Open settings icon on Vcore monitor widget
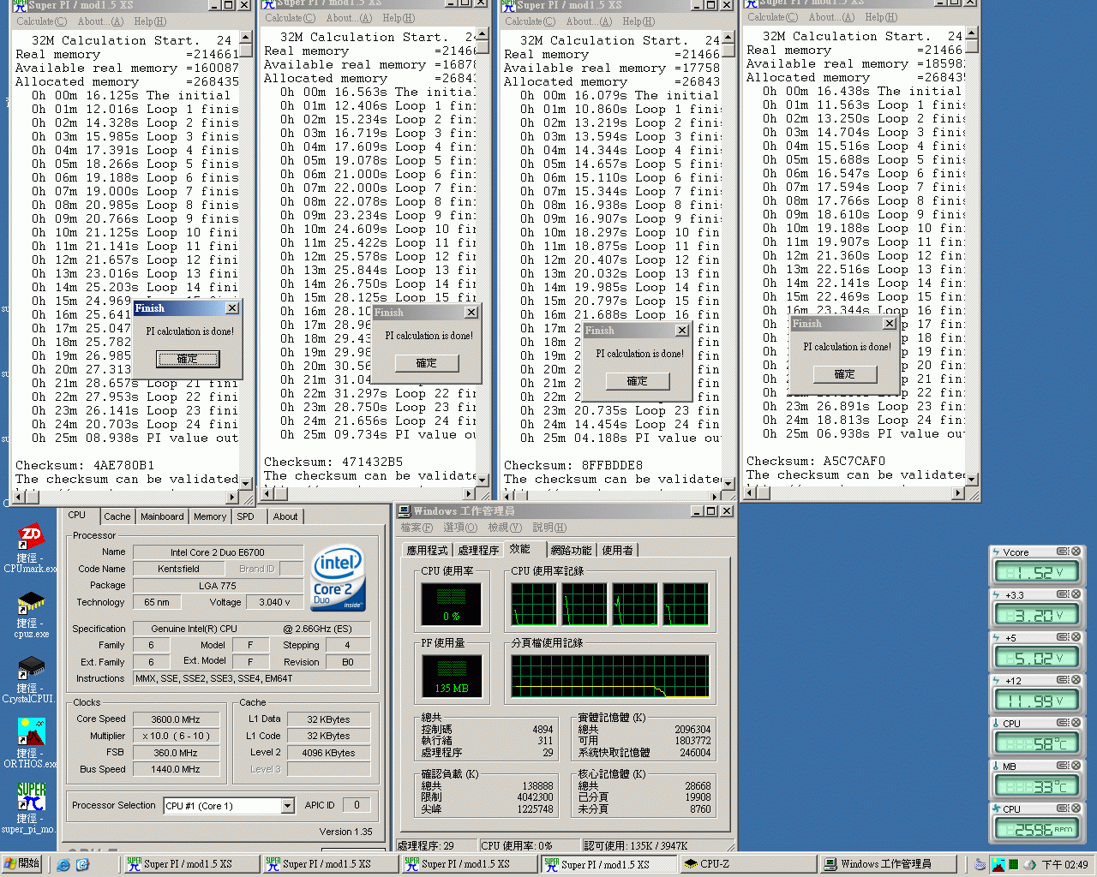Screen dimensions: 1097x877 coord(1063,552)
